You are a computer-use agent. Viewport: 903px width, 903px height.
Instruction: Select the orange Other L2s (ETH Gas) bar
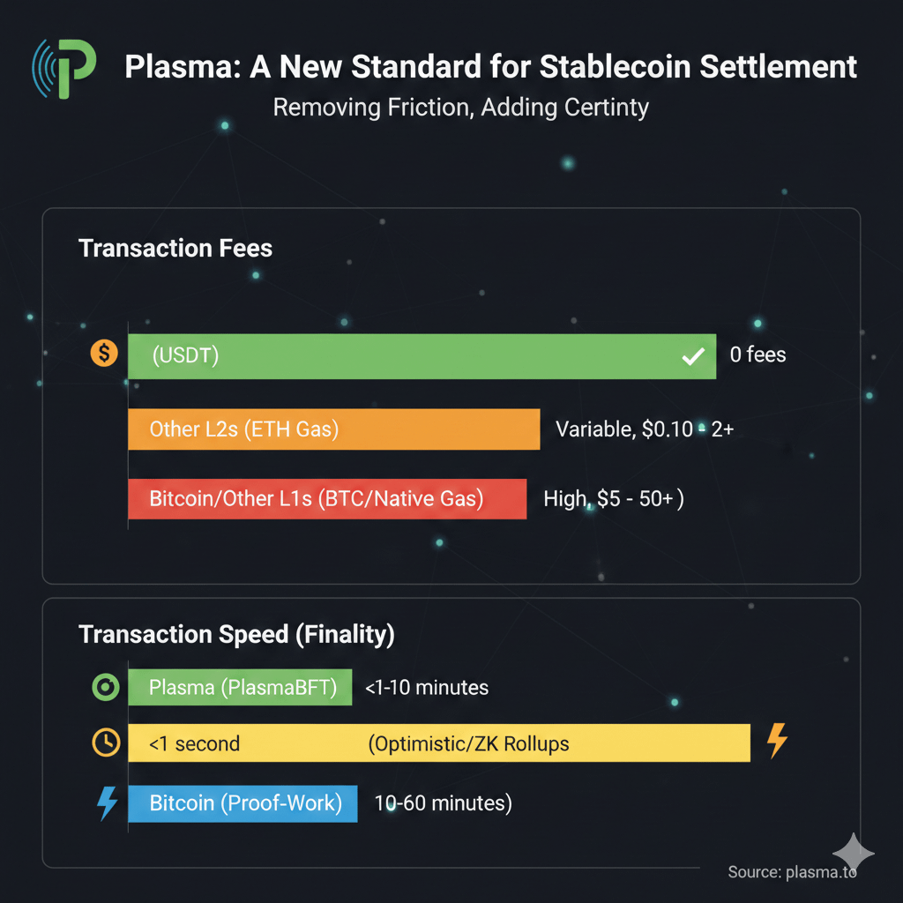333,429
